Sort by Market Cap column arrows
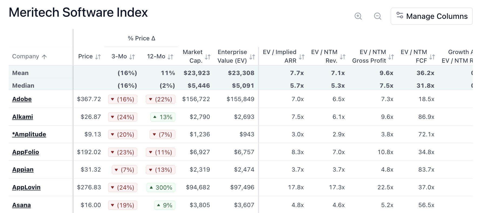 pos(207,56)
